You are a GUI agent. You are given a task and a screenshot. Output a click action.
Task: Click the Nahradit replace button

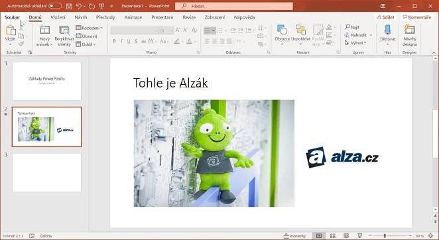355,35
